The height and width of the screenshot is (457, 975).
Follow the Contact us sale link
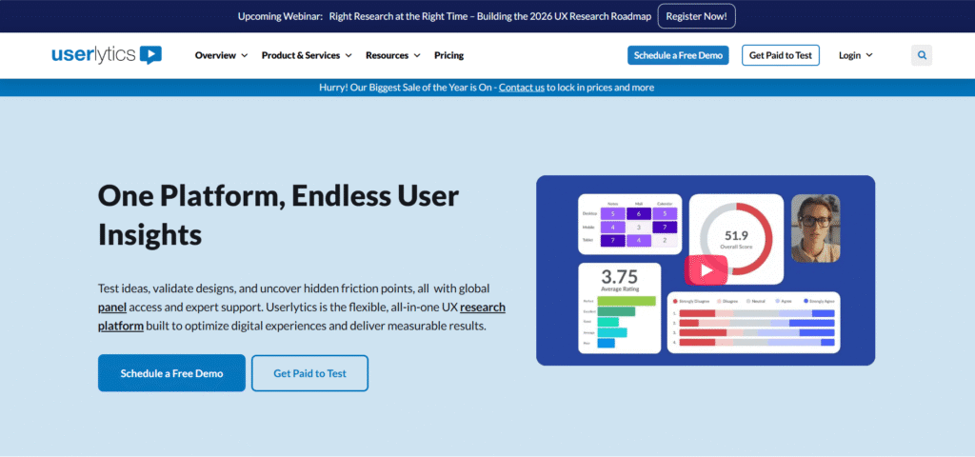click(522, 88)
